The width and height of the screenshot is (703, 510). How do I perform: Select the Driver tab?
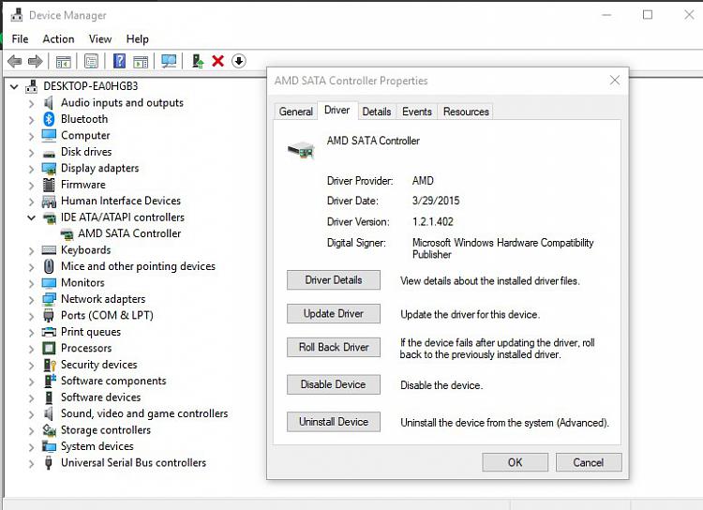(337, 111)
